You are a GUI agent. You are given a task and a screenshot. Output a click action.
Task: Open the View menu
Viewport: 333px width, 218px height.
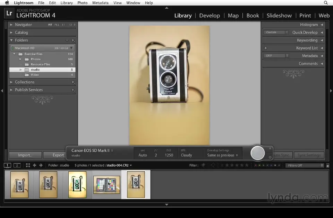pos(118,3)
